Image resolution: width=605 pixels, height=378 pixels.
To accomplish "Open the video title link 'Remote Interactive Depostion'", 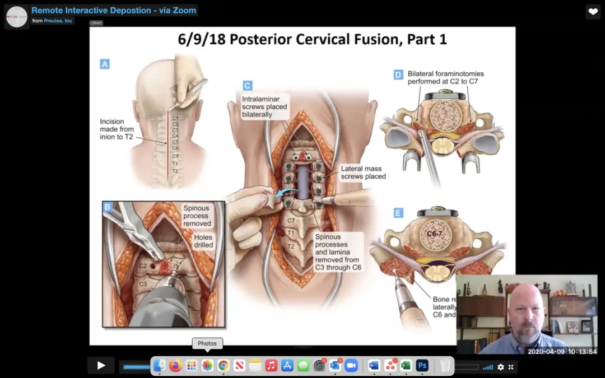I will [x=114, y=11].
